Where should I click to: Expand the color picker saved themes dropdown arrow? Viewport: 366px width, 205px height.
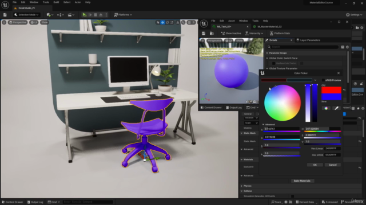[x=315, y=80]
